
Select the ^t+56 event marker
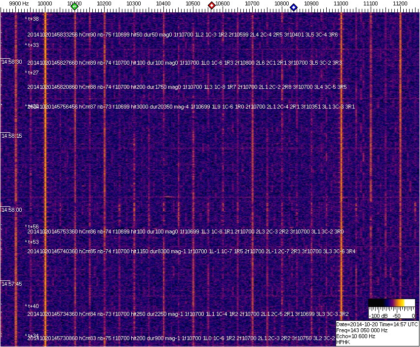pos(32,227)
